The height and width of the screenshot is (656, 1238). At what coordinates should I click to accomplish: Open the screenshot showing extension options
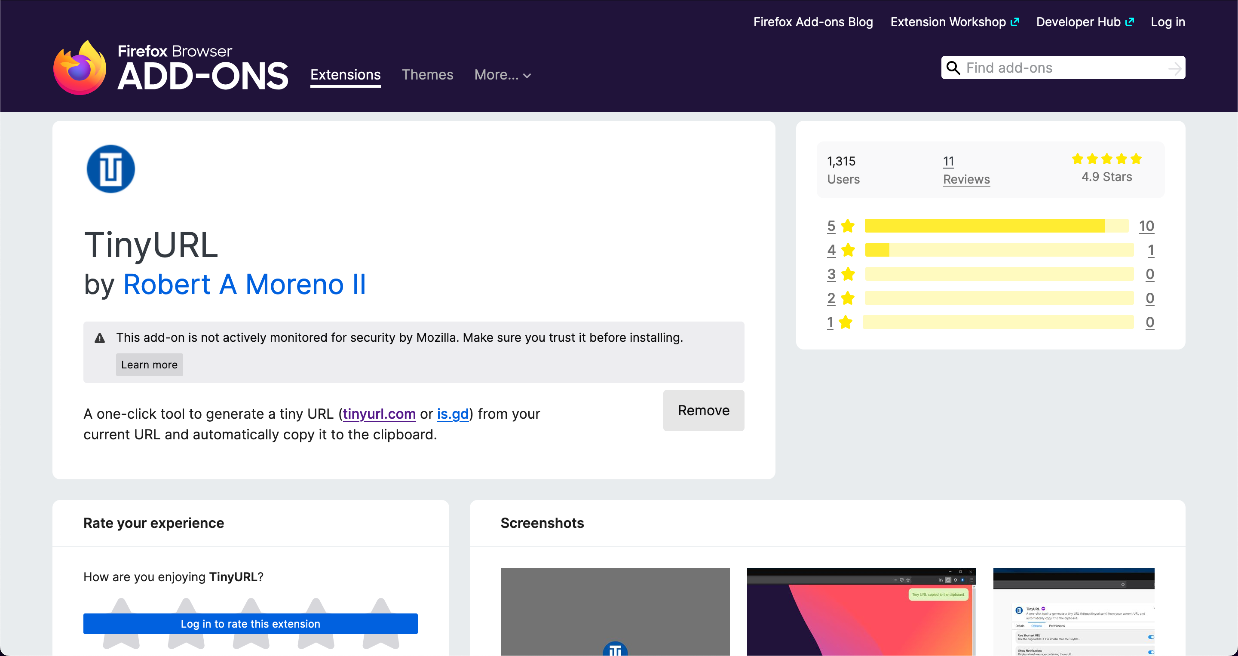pyautogui.click(x=1074, y=612)
